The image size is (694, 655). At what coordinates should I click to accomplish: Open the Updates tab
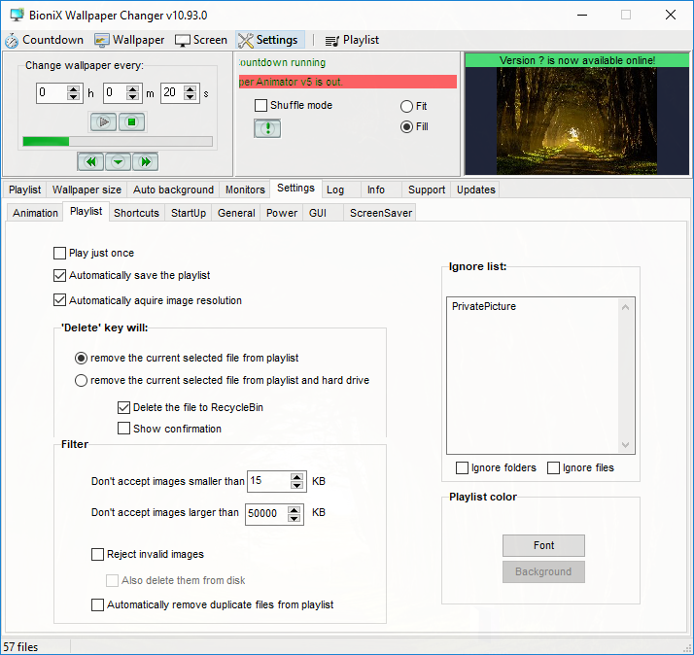point(476,190)
